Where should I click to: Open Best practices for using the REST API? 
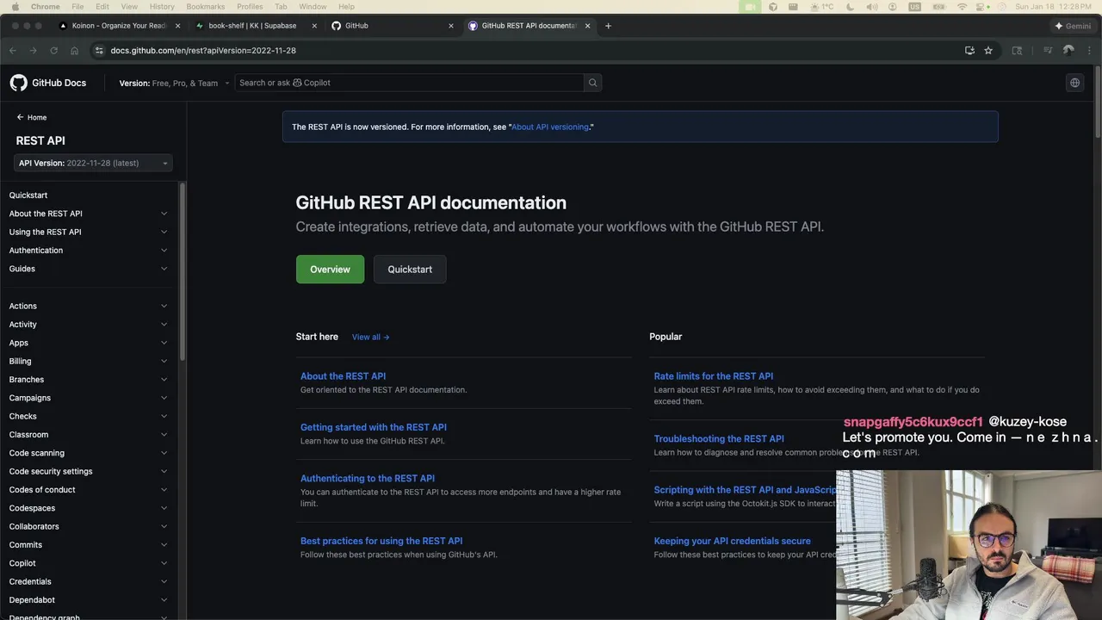pos(381,541)
